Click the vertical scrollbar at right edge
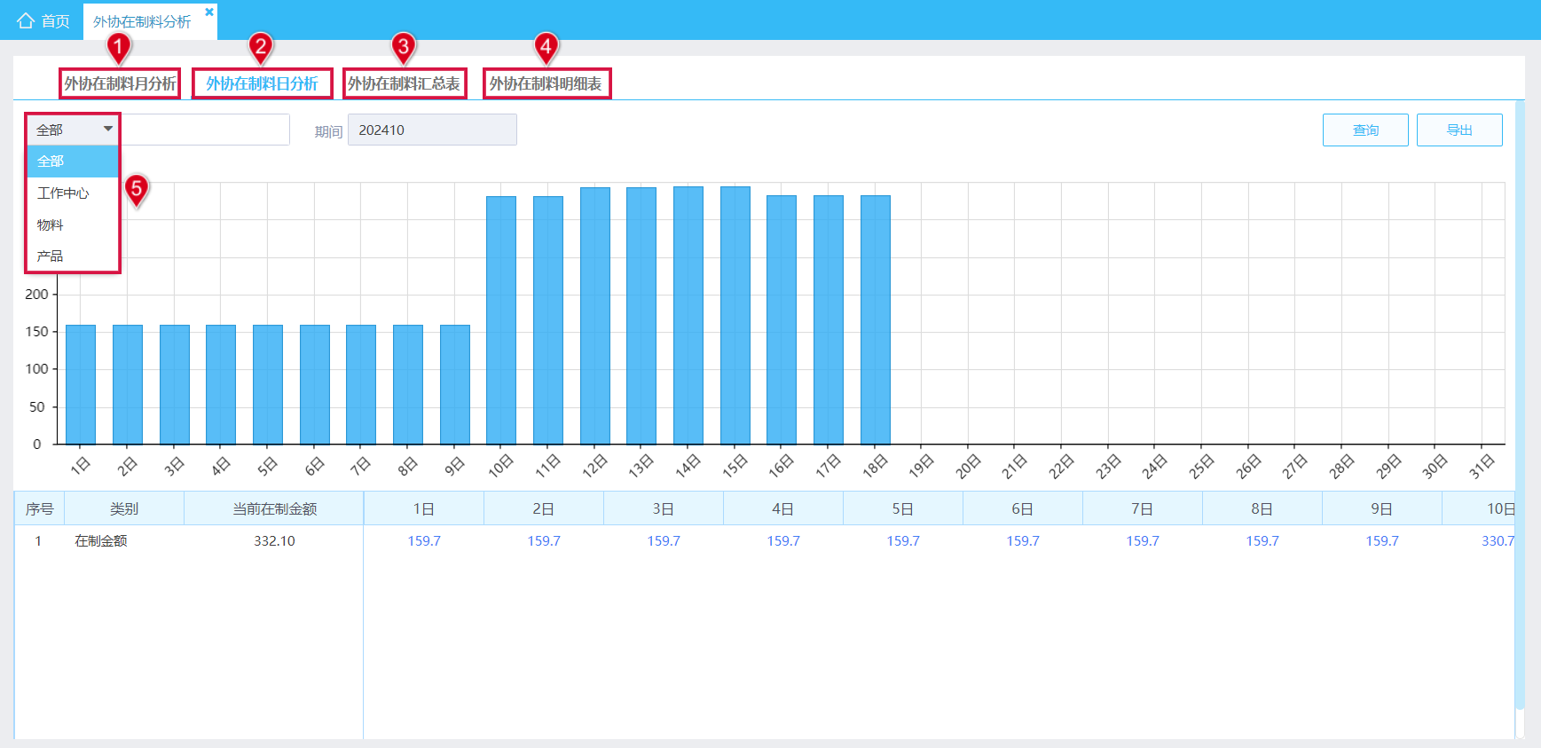 click(1520, 408)
